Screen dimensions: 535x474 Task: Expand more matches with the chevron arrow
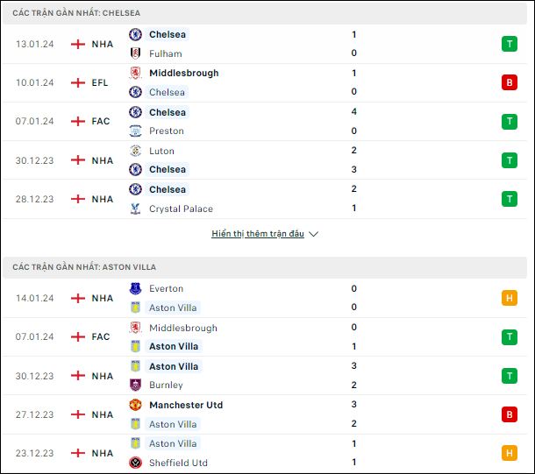pyautogui.click(x=313, y=234)
